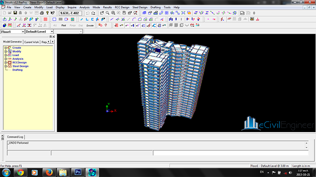Click the red pedestal icon at second toolbar end
316x177 pixels.
click(258, 19)
